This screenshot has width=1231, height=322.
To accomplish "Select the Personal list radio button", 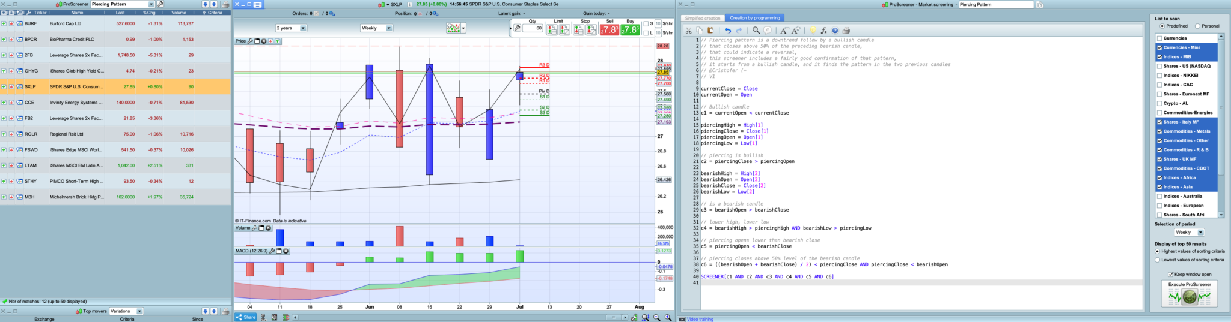I will pyautogui.click(x=1197, y=26).
